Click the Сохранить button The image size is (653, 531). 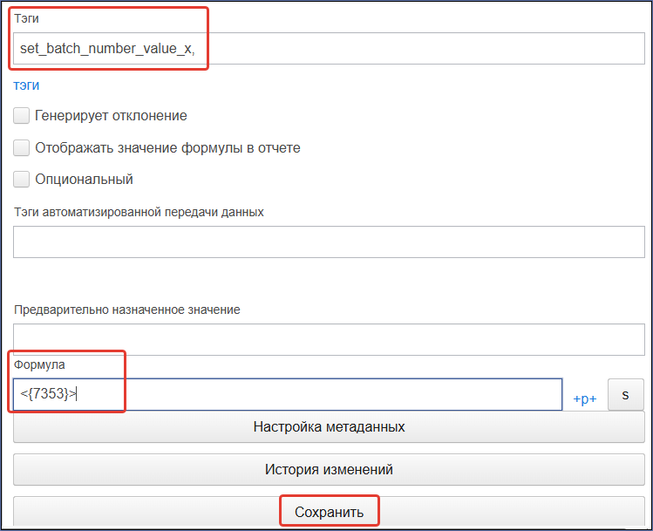pos(329,512)
